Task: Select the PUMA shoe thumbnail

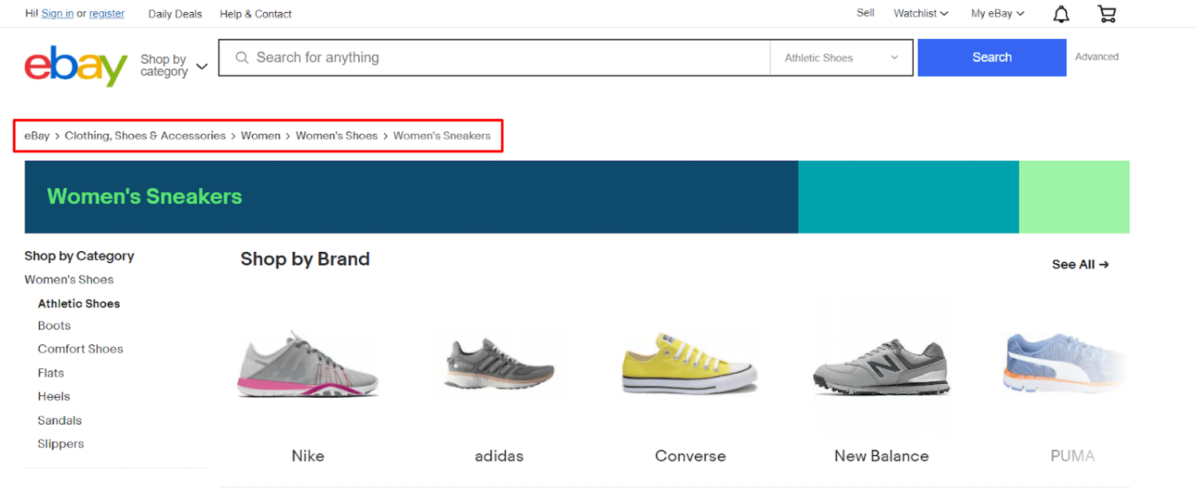Action: click(x=1065, y=365)
